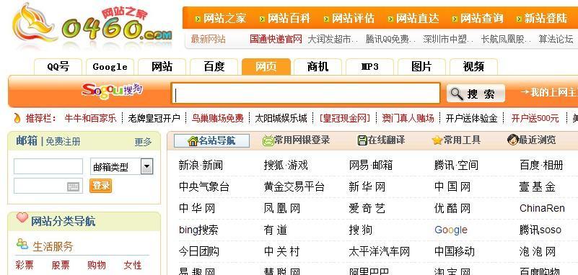Open the 邮箱类型 dropdown
Image resolution: width=578 pixels, height=275 pixels.
(121, 167)
